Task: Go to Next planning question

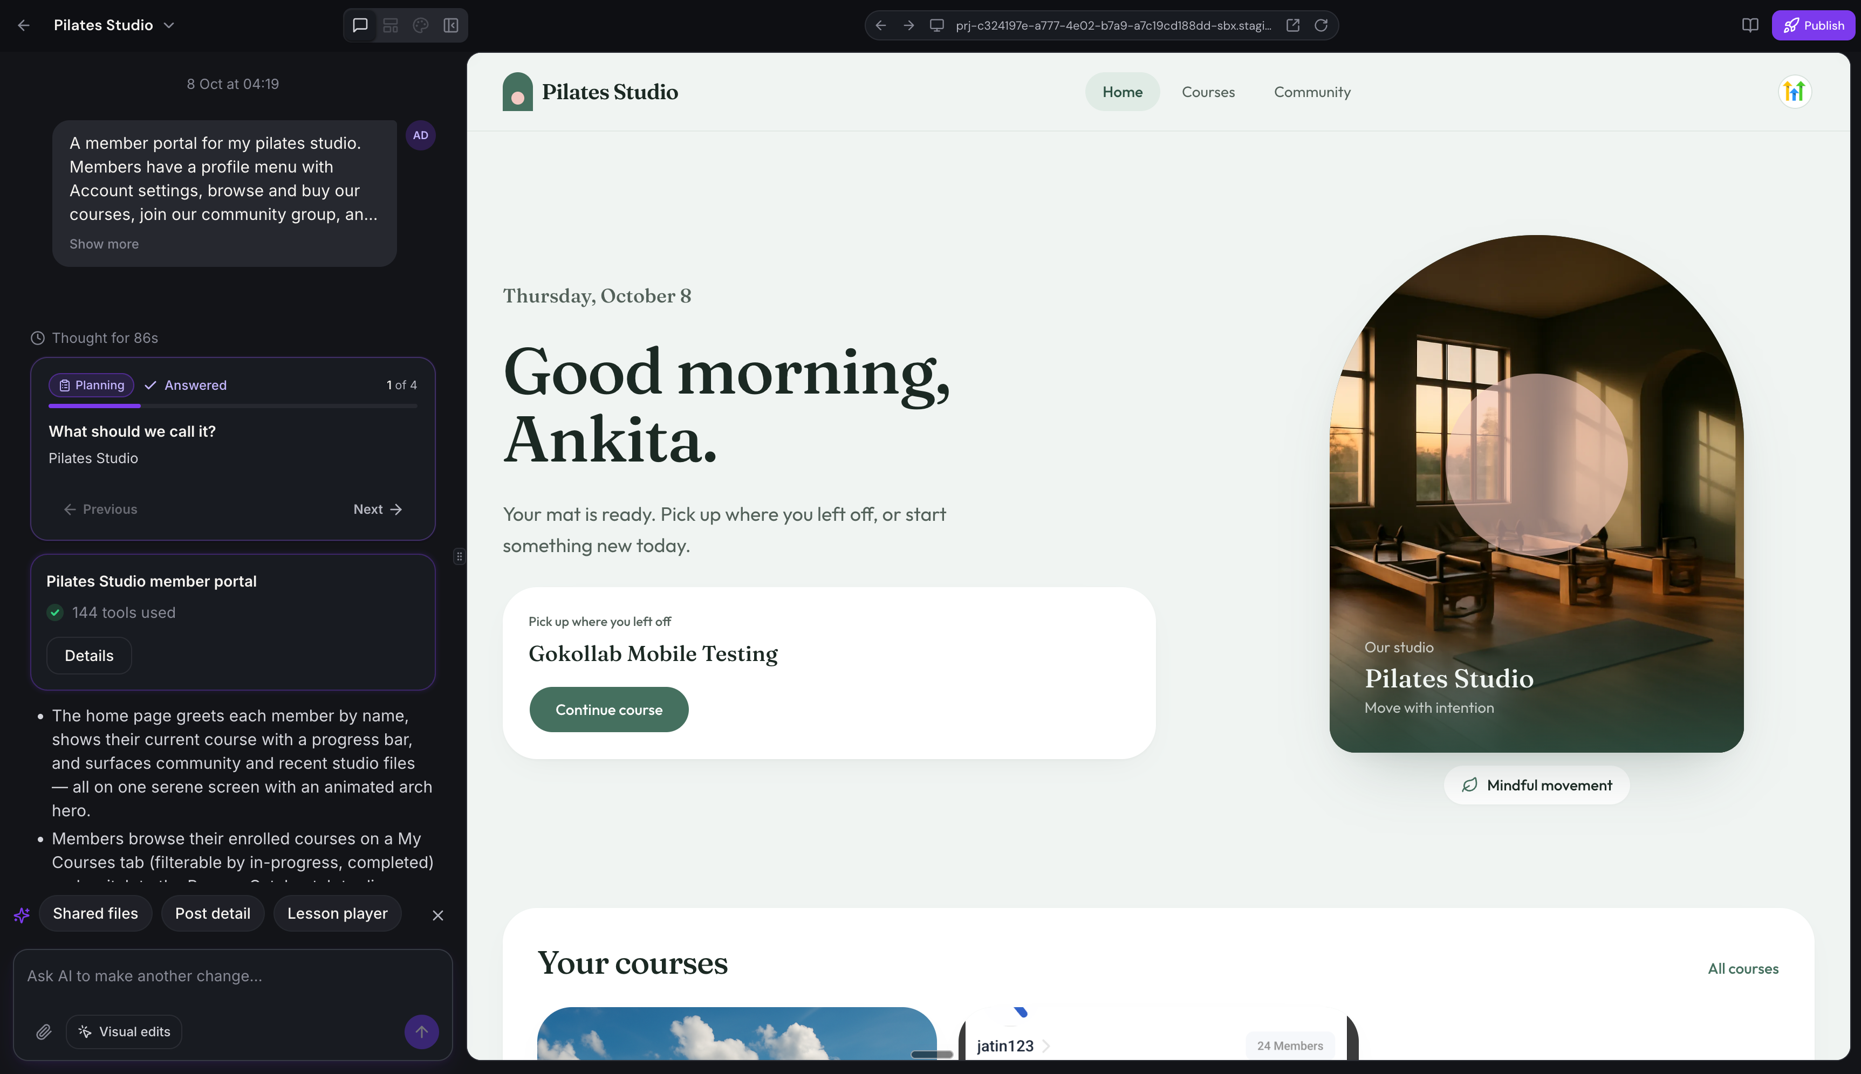Action: click(x=377, y=509)
